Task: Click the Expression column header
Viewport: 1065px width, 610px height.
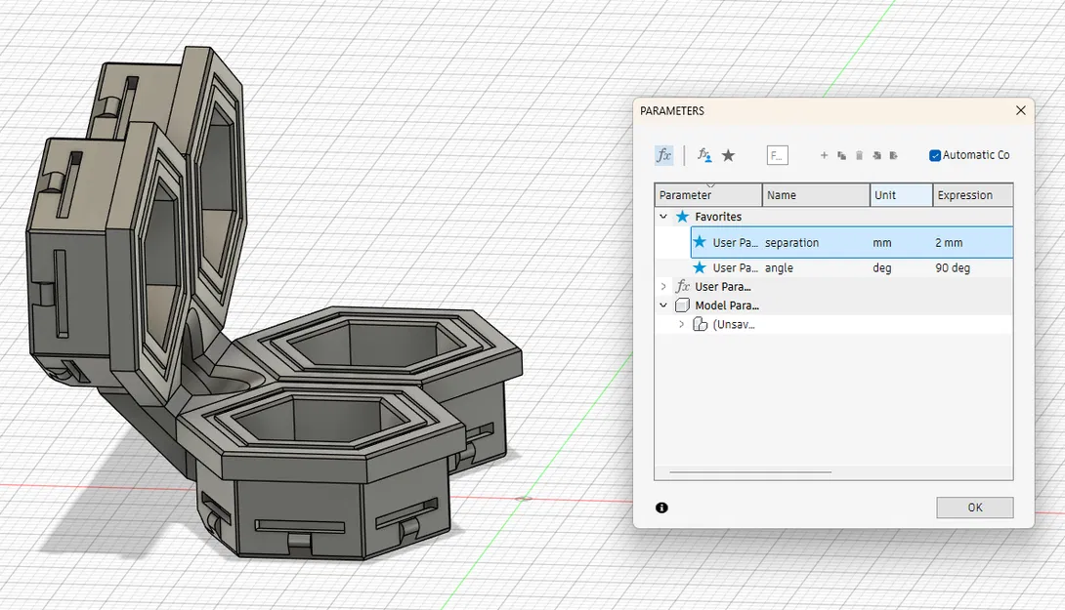Action: (x=964, y=195)
